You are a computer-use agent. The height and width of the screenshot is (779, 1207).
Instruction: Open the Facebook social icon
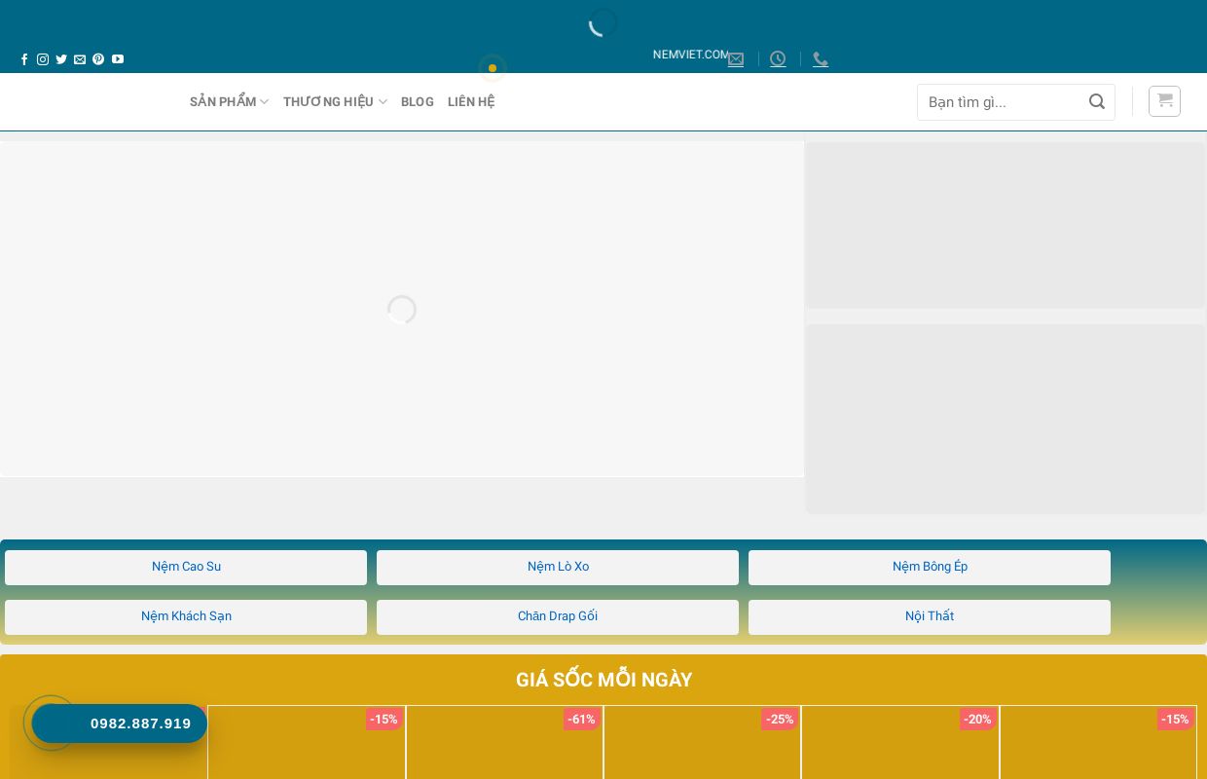click(24, 59)
